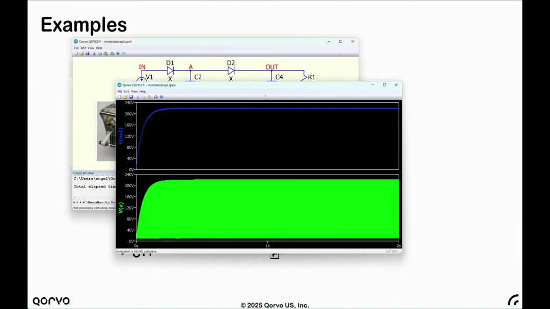
Task: Click the 2s time axis label
Action: tap(398, 245)
